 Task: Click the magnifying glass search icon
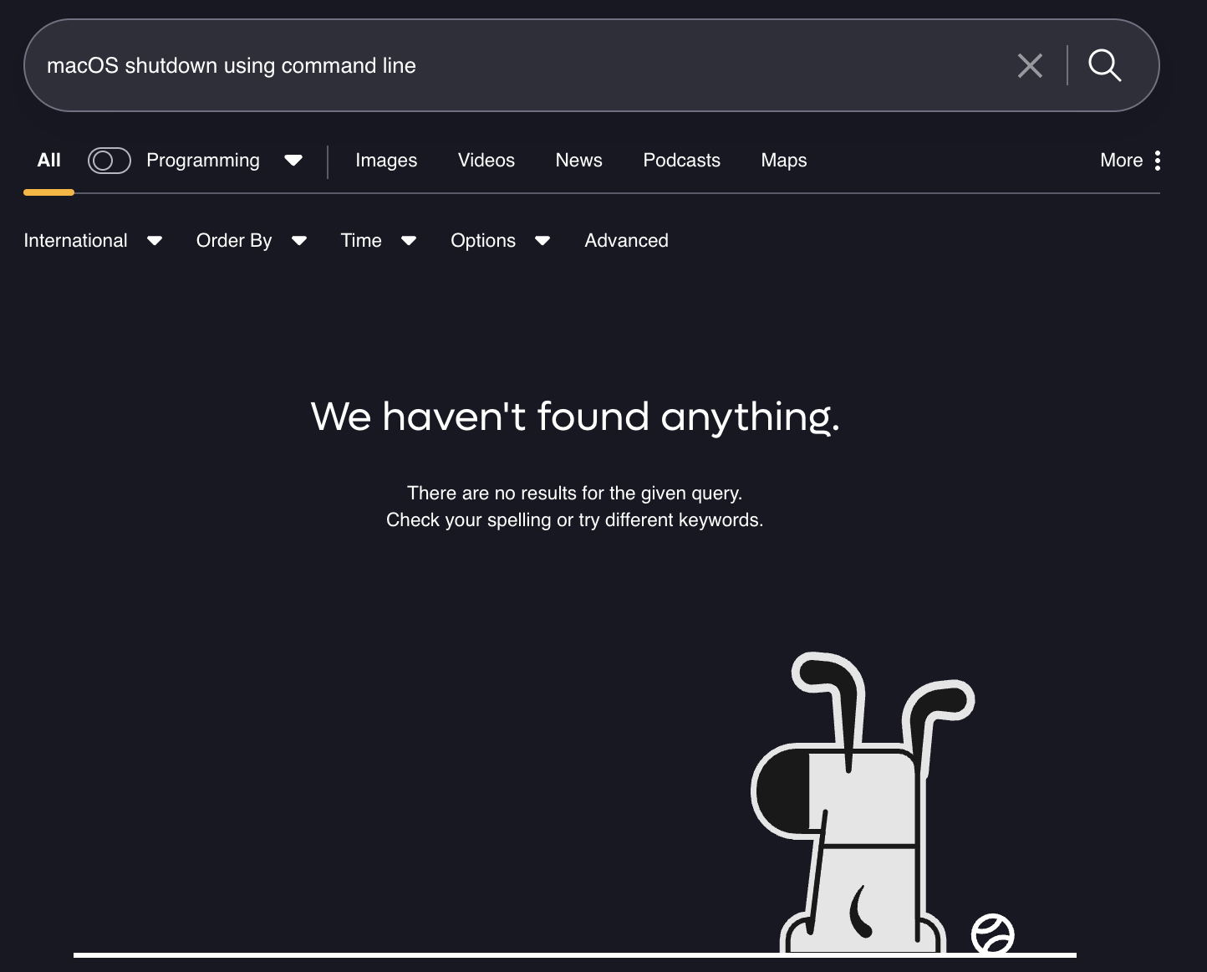pos(1104,65)
